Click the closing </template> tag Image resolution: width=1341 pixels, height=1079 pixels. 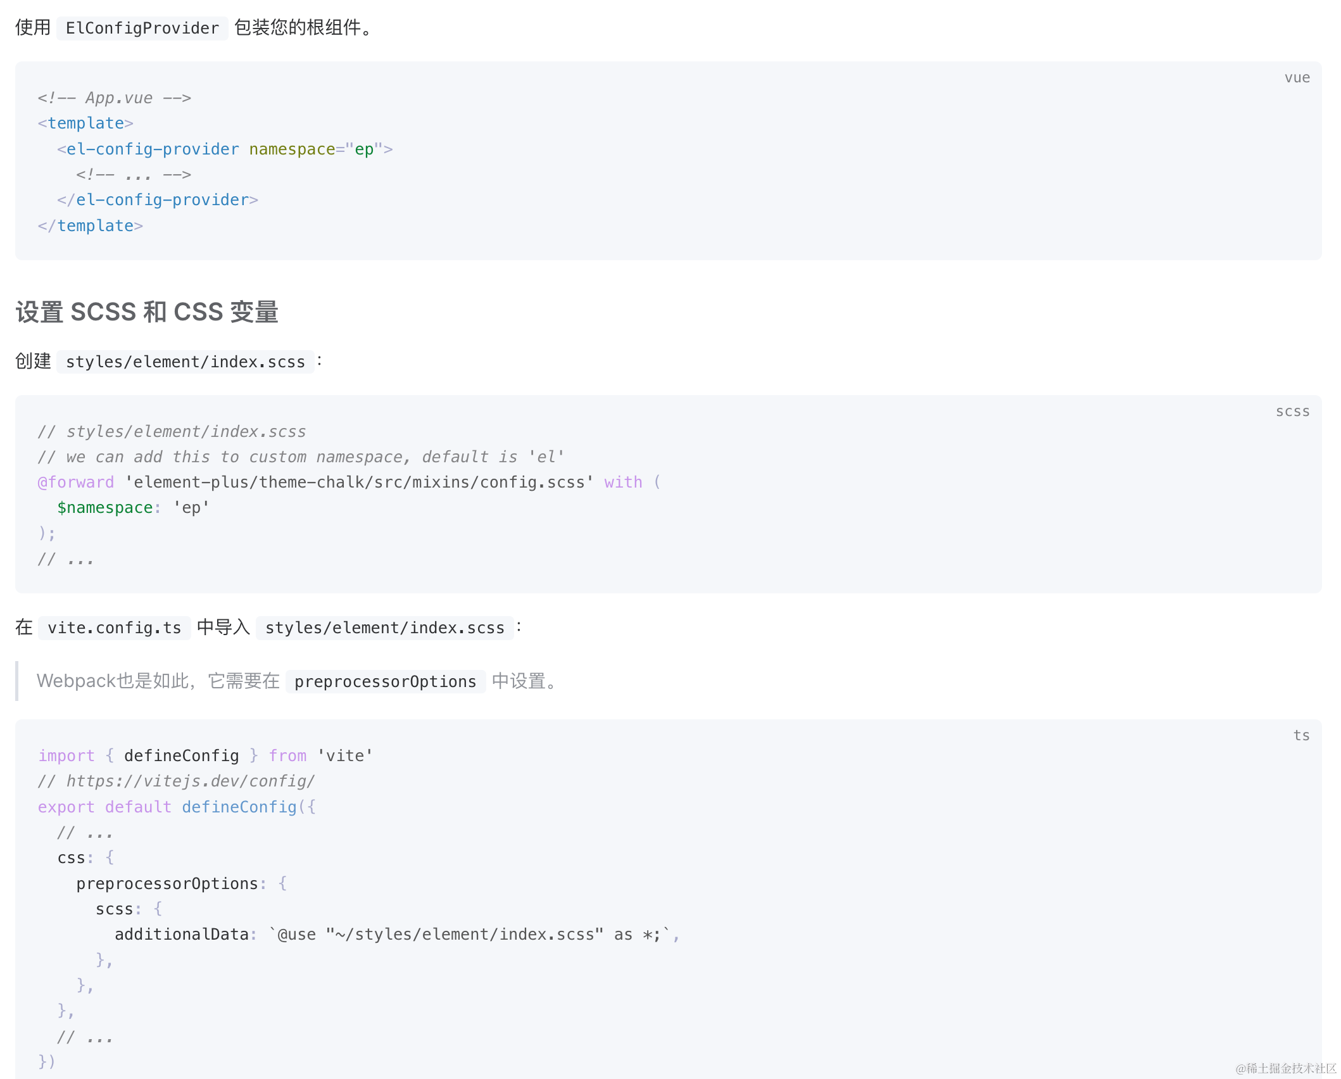pos(90,225)
